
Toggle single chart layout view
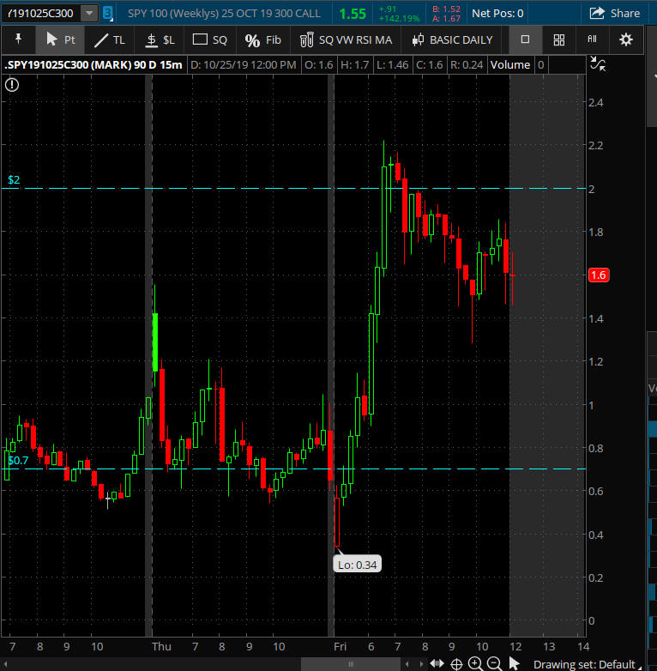click(x=526, y=39)
